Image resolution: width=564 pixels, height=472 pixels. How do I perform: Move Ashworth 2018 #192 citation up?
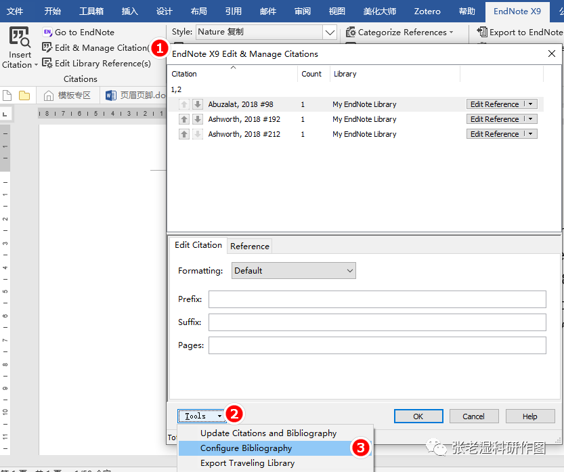tap(183, 119)
